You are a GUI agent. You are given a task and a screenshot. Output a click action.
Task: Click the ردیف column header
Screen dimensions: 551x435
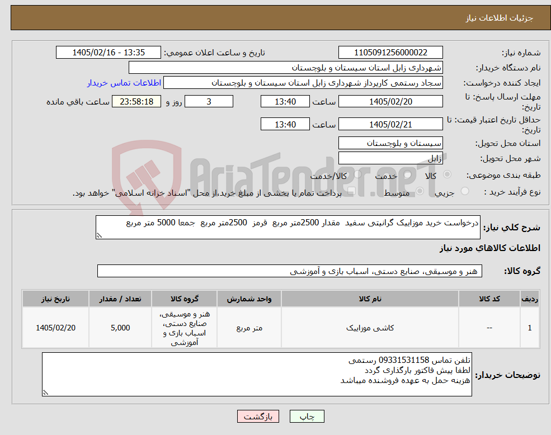coord(530,299)
